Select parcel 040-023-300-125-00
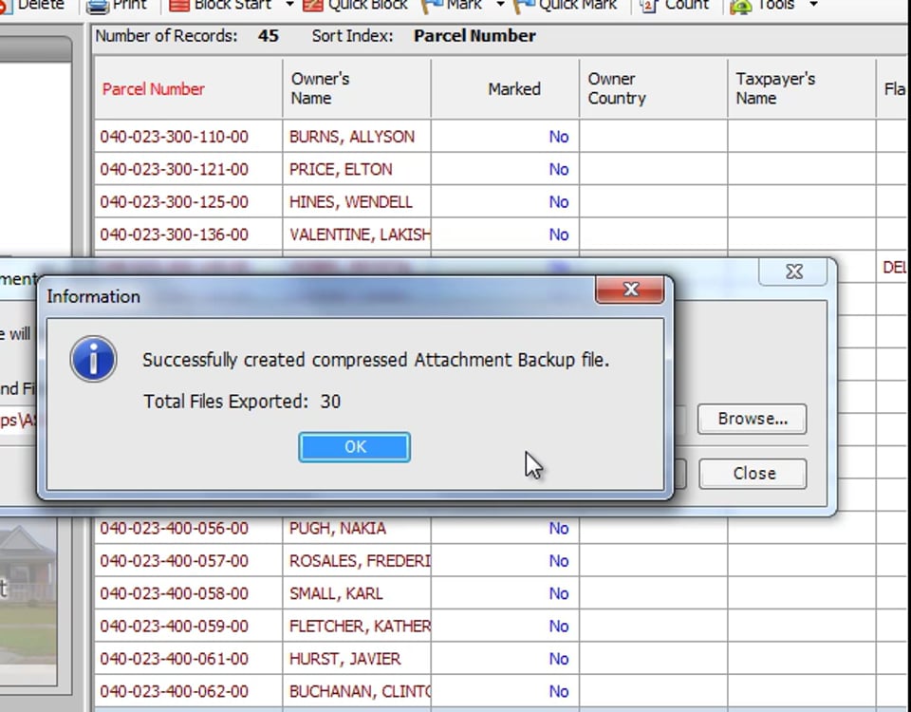 (175, 201)
